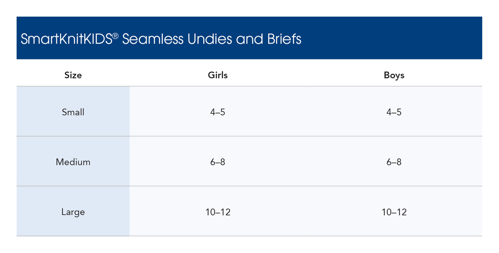
Task: Select the Boys 6–8 cell for Medium
Action: click(x=394, y=162)
